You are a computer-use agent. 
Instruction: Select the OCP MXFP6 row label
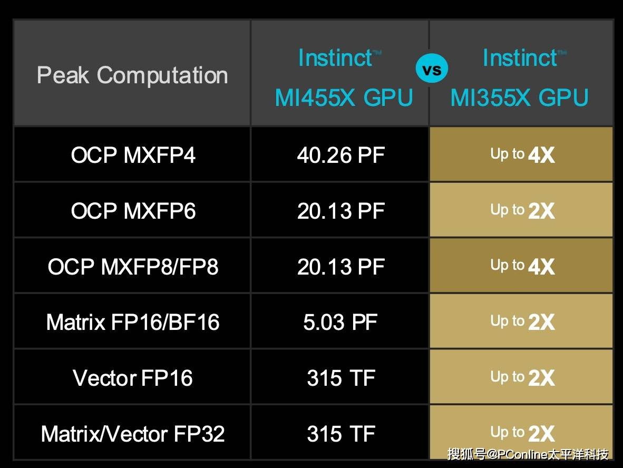[x=132, y=210]
